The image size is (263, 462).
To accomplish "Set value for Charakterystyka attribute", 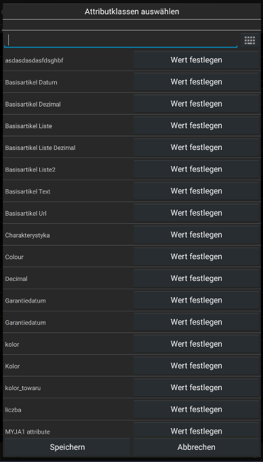I will point(196,235).
